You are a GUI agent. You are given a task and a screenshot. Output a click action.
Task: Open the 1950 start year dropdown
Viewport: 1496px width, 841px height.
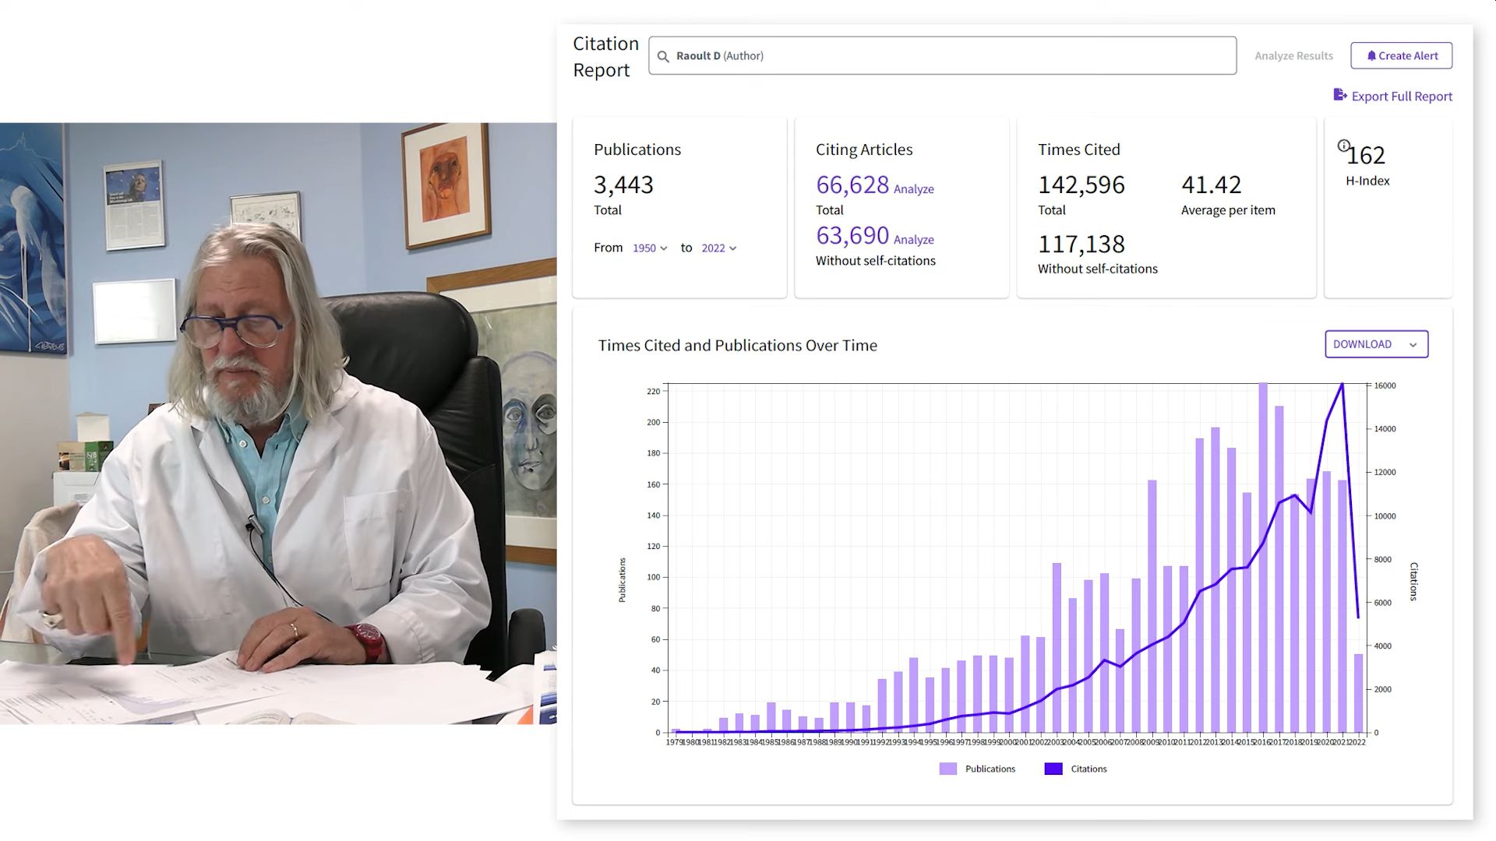coord(650,248)
